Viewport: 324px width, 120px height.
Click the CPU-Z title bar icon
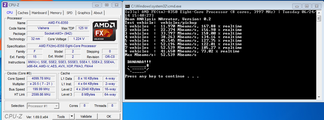tap(6, 5)
